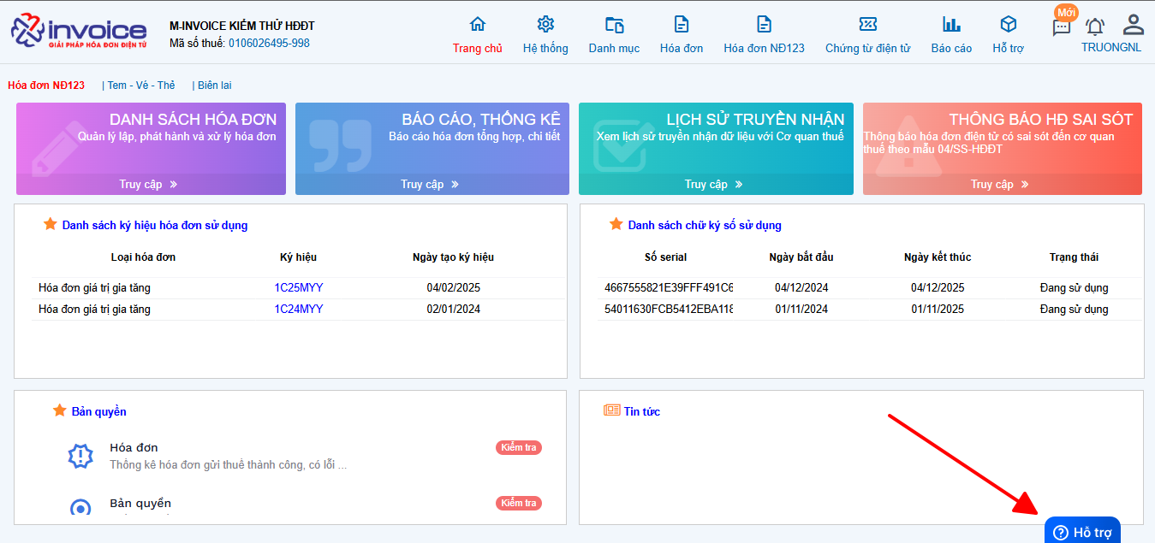Click newspaper icon beside Tin tức

[611, 410]
